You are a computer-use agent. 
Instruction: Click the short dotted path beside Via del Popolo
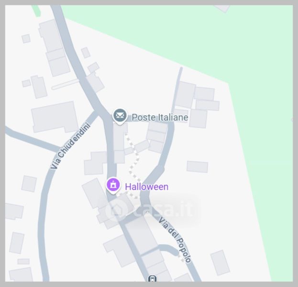coord(180,258)
